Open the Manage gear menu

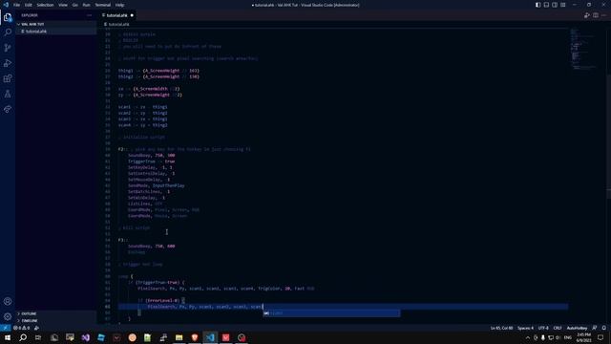click(x=8, y=316)
